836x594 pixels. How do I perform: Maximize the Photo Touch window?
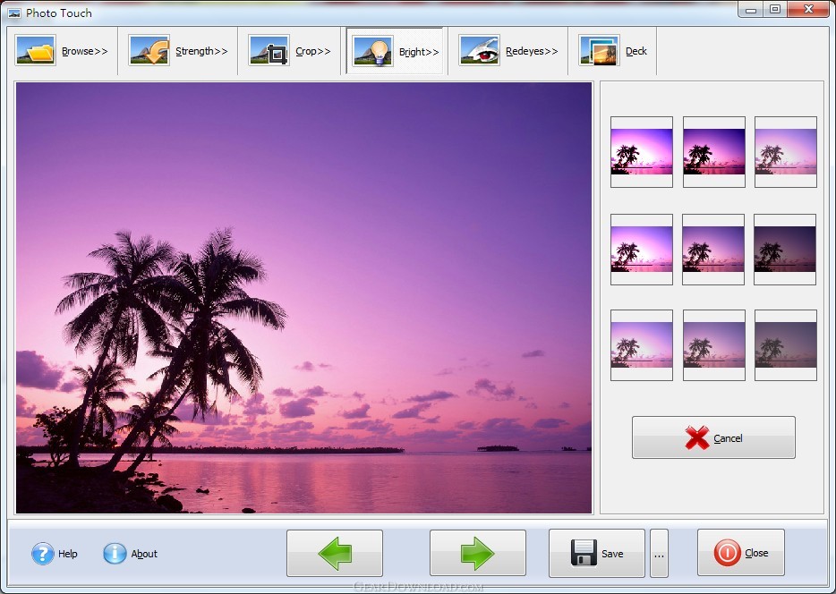tap(774, 9)
